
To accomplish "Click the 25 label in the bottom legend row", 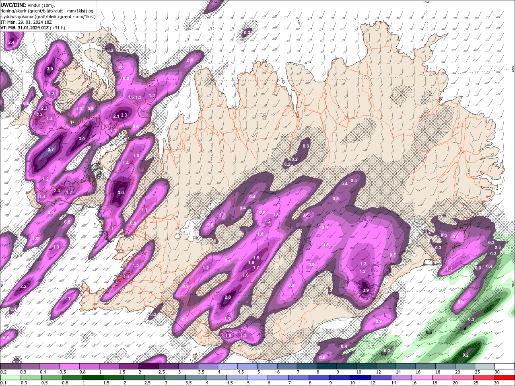I will click(x=477, y=383).
